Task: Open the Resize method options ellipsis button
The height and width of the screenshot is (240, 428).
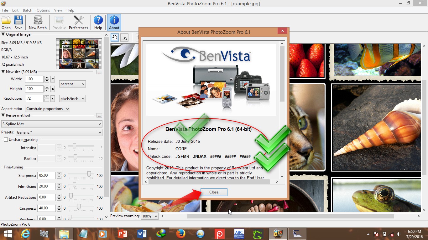Action: 99,115
